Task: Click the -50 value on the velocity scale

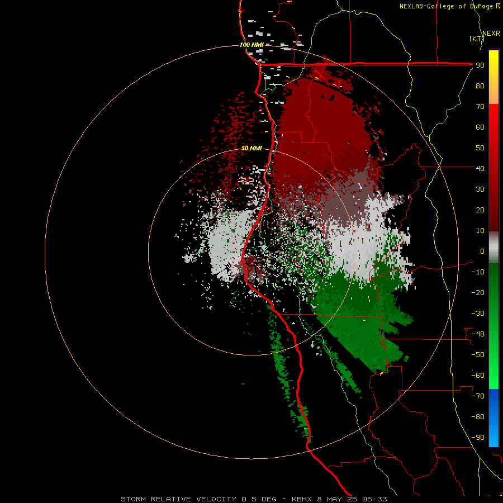Action: (478, 355)
